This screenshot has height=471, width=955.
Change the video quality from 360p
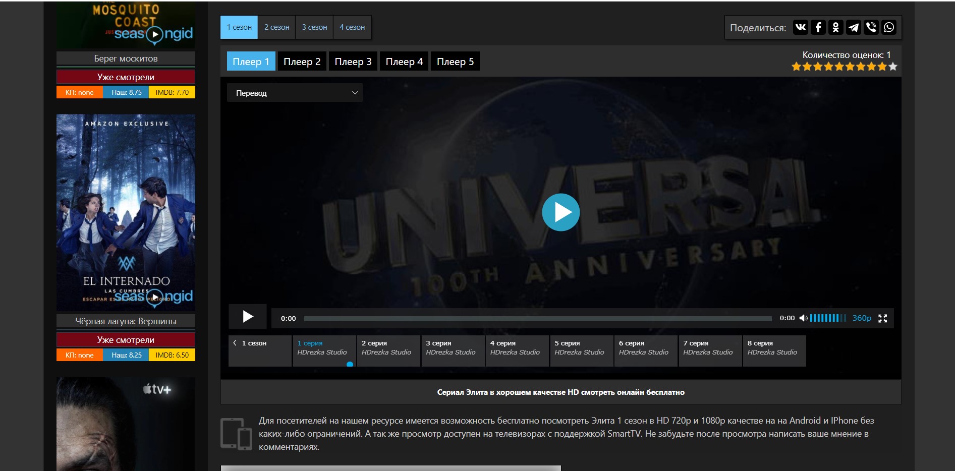click(x=862, y=318)
